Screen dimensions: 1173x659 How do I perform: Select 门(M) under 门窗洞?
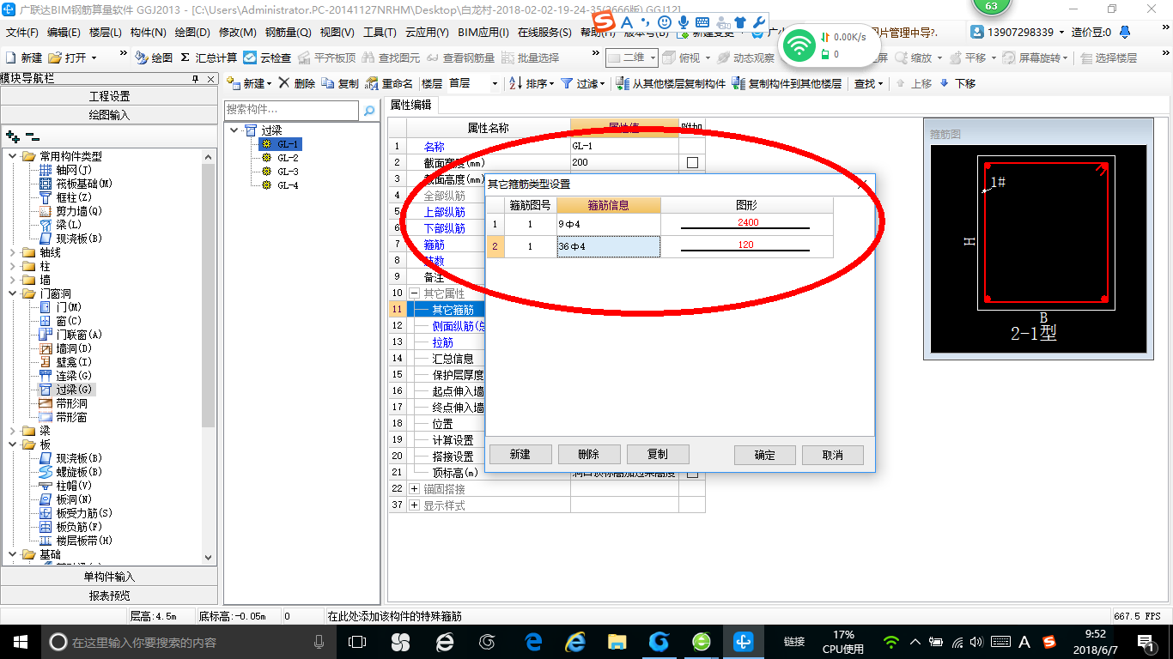point(61,307)
